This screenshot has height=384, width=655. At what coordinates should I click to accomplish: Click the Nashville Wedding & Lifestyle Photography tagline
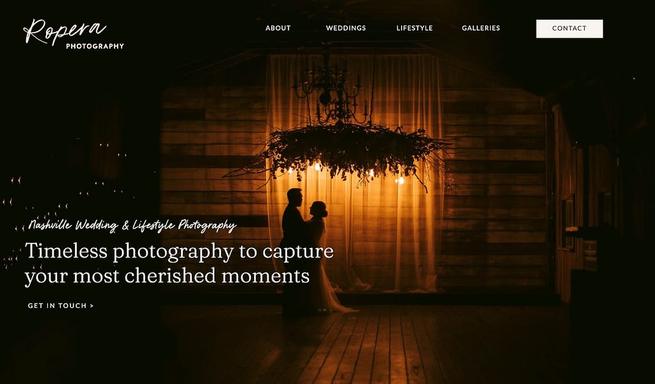click(132, 226)
